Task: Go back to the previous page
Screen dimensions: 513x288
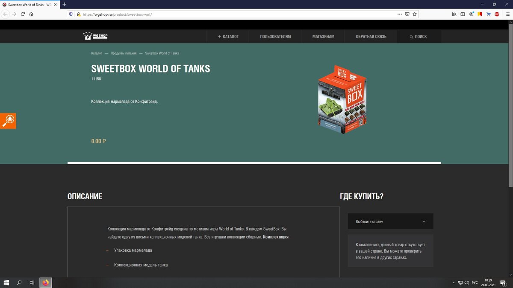Action: (x=6, y=14)
